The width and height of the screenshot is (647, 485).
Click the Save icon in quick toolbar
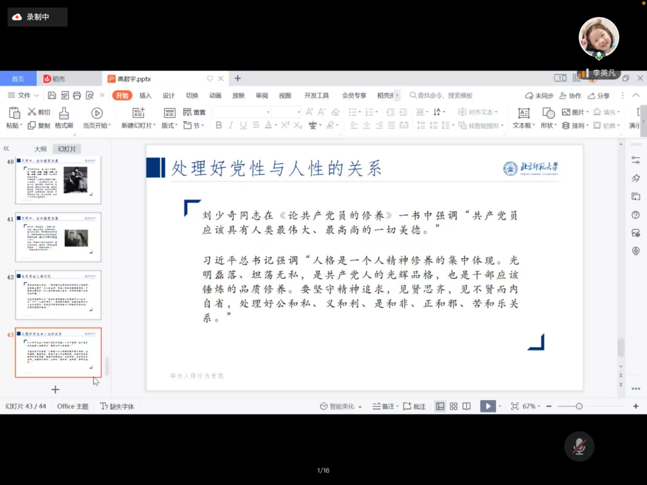pyautogui.click(x=52, y=96)
